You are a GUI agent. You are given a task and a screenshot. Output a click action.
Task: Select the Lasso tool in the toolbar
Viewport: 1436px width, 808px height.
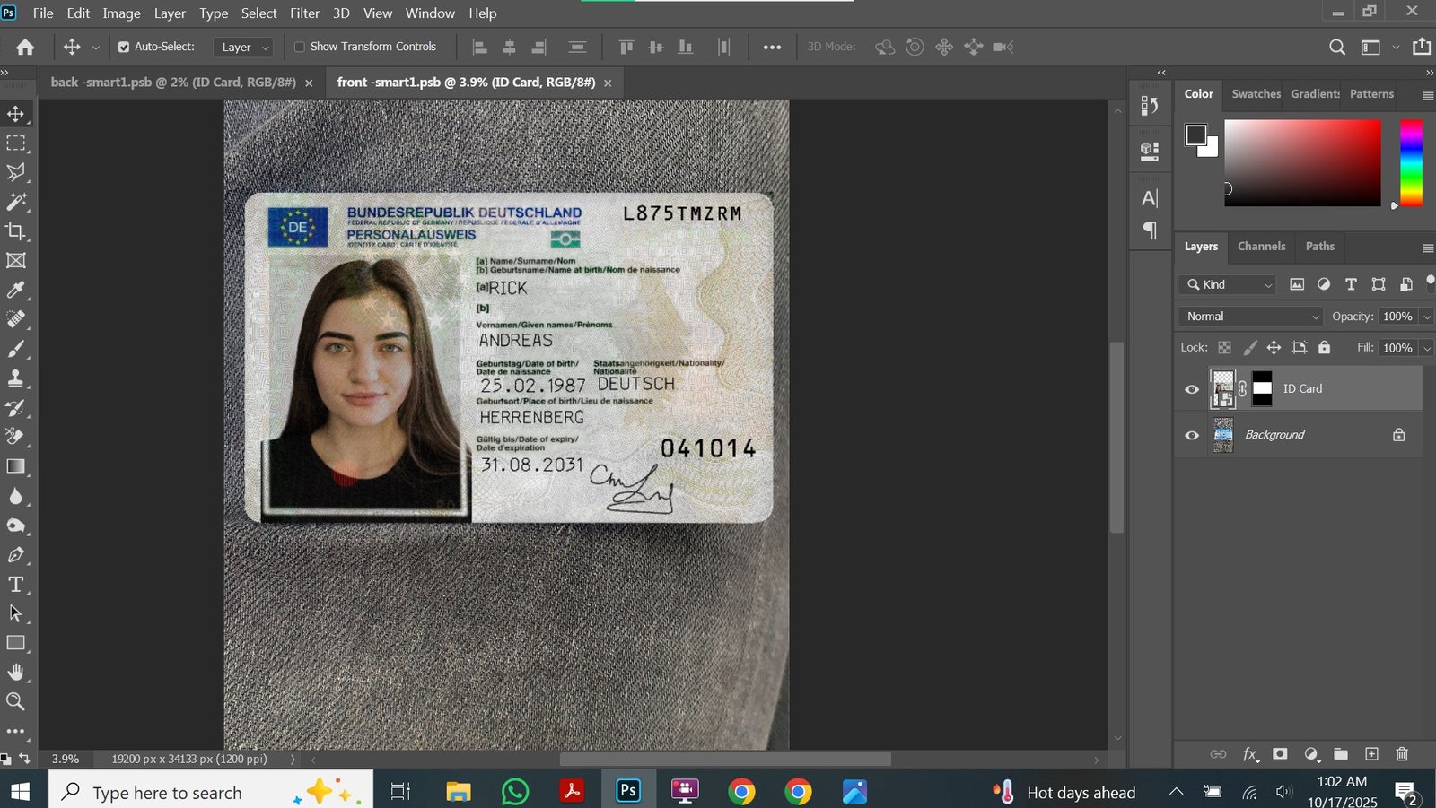(15, 172)
